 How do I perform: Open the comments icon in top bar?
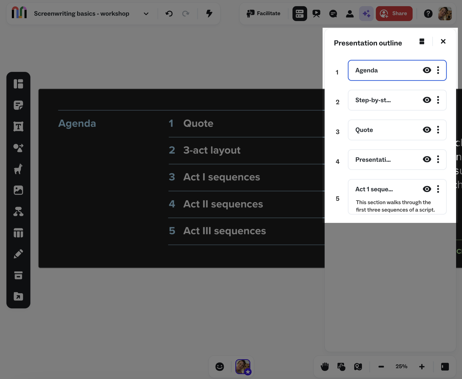click(x=333, y=14)
